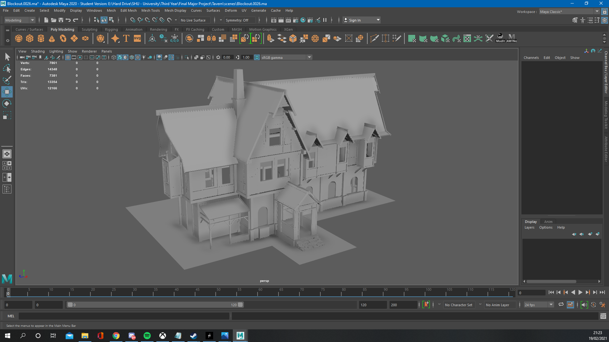The width and height of the screenshot is (609, 342).
Task: Click the polygon torus shelf icon
Action: point(63,39)
